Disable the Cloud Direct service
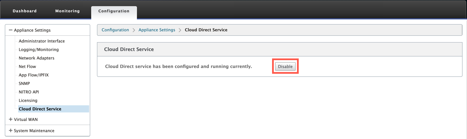 click(285, 67)
